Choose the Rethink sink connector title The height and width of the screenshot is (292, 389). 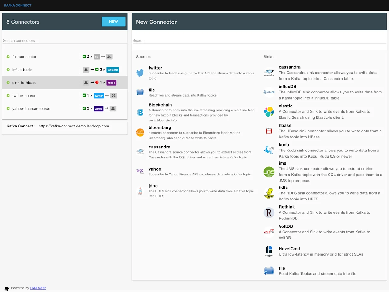(287, 207)
